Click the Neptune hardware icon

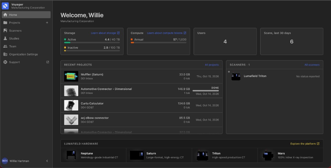point(71,155)
